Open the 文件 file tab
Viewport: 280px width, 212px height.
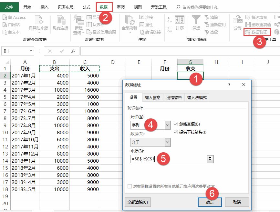point(9,7)
